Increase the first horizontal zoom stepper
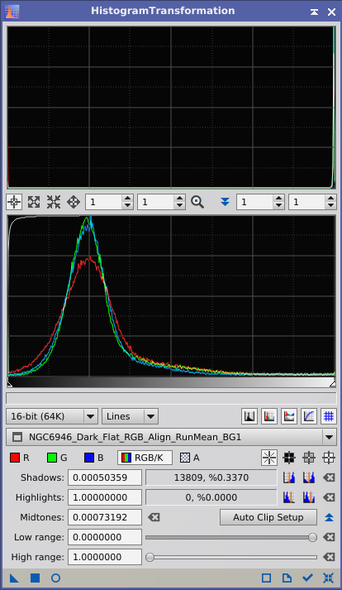Screen dimensions: 342x590 128,199
